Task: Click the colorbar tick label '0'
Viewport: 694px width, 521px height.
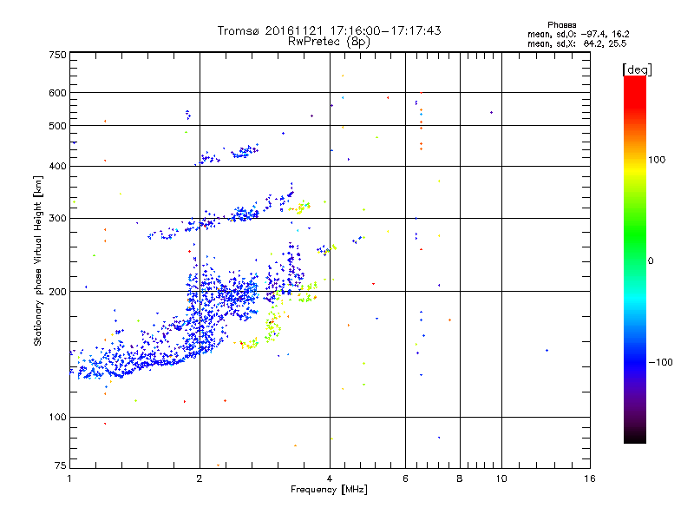Action: (x=651, y=261)
